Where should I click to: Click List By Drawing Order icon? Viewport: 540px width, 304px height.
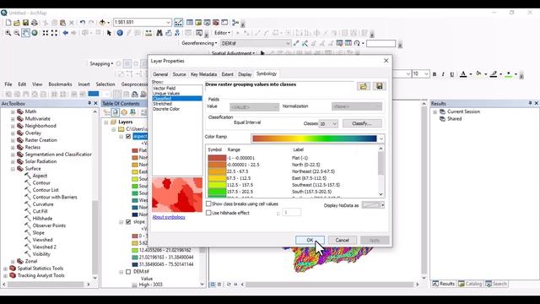106,112
